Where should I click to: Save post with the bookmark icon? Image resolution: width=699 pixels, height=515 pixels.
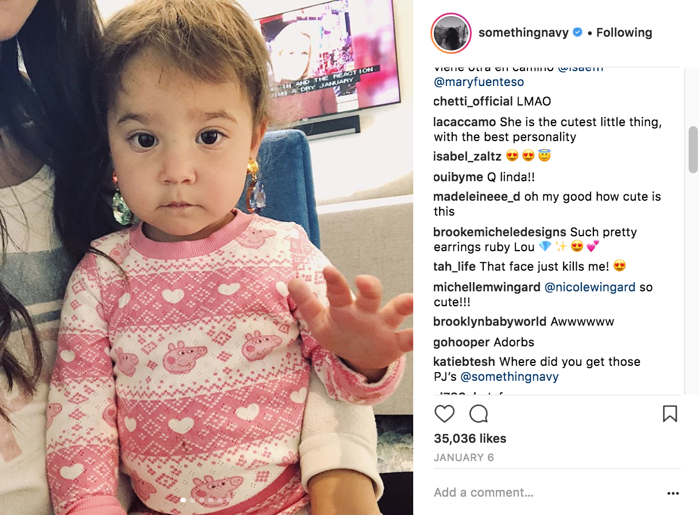click(670, 413)
